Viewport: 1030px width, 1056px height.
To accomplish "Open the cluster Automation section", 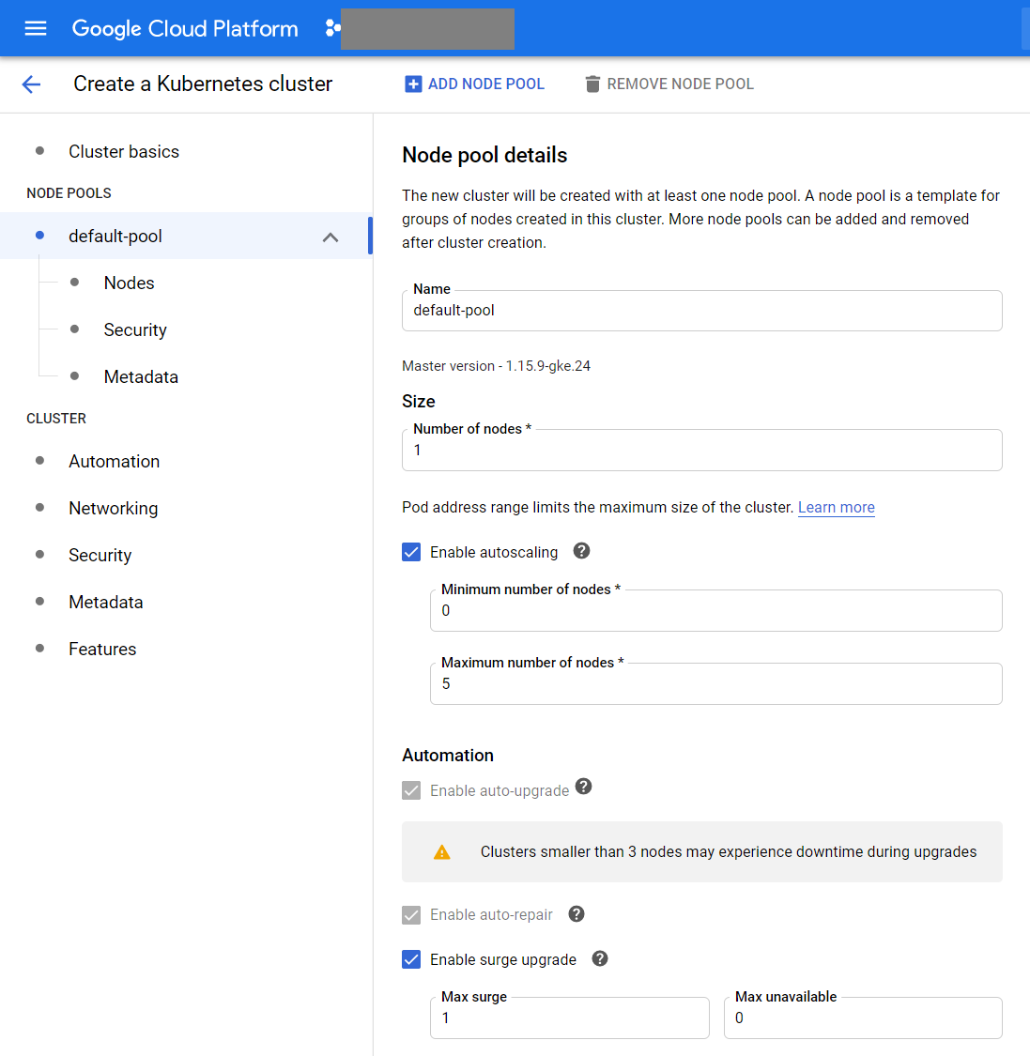I will click(114, 461).
